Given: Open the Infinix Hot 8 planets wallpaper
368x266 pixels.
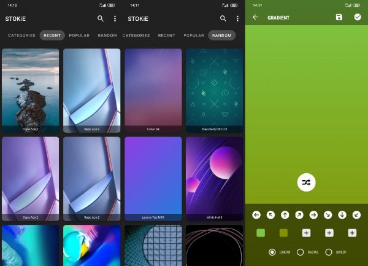Looking at the screenshot, I should 214,179.
